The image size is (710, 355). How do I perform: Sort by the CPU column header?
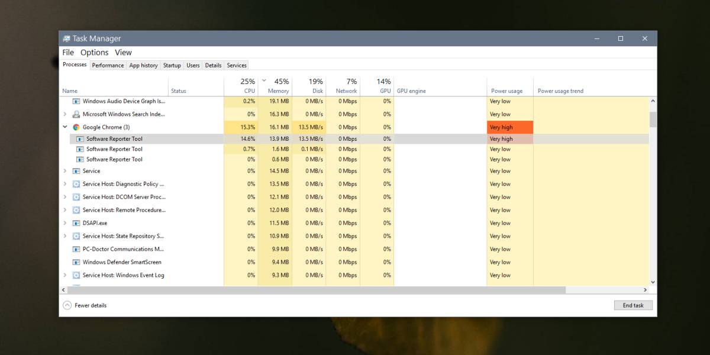(240, 86)
